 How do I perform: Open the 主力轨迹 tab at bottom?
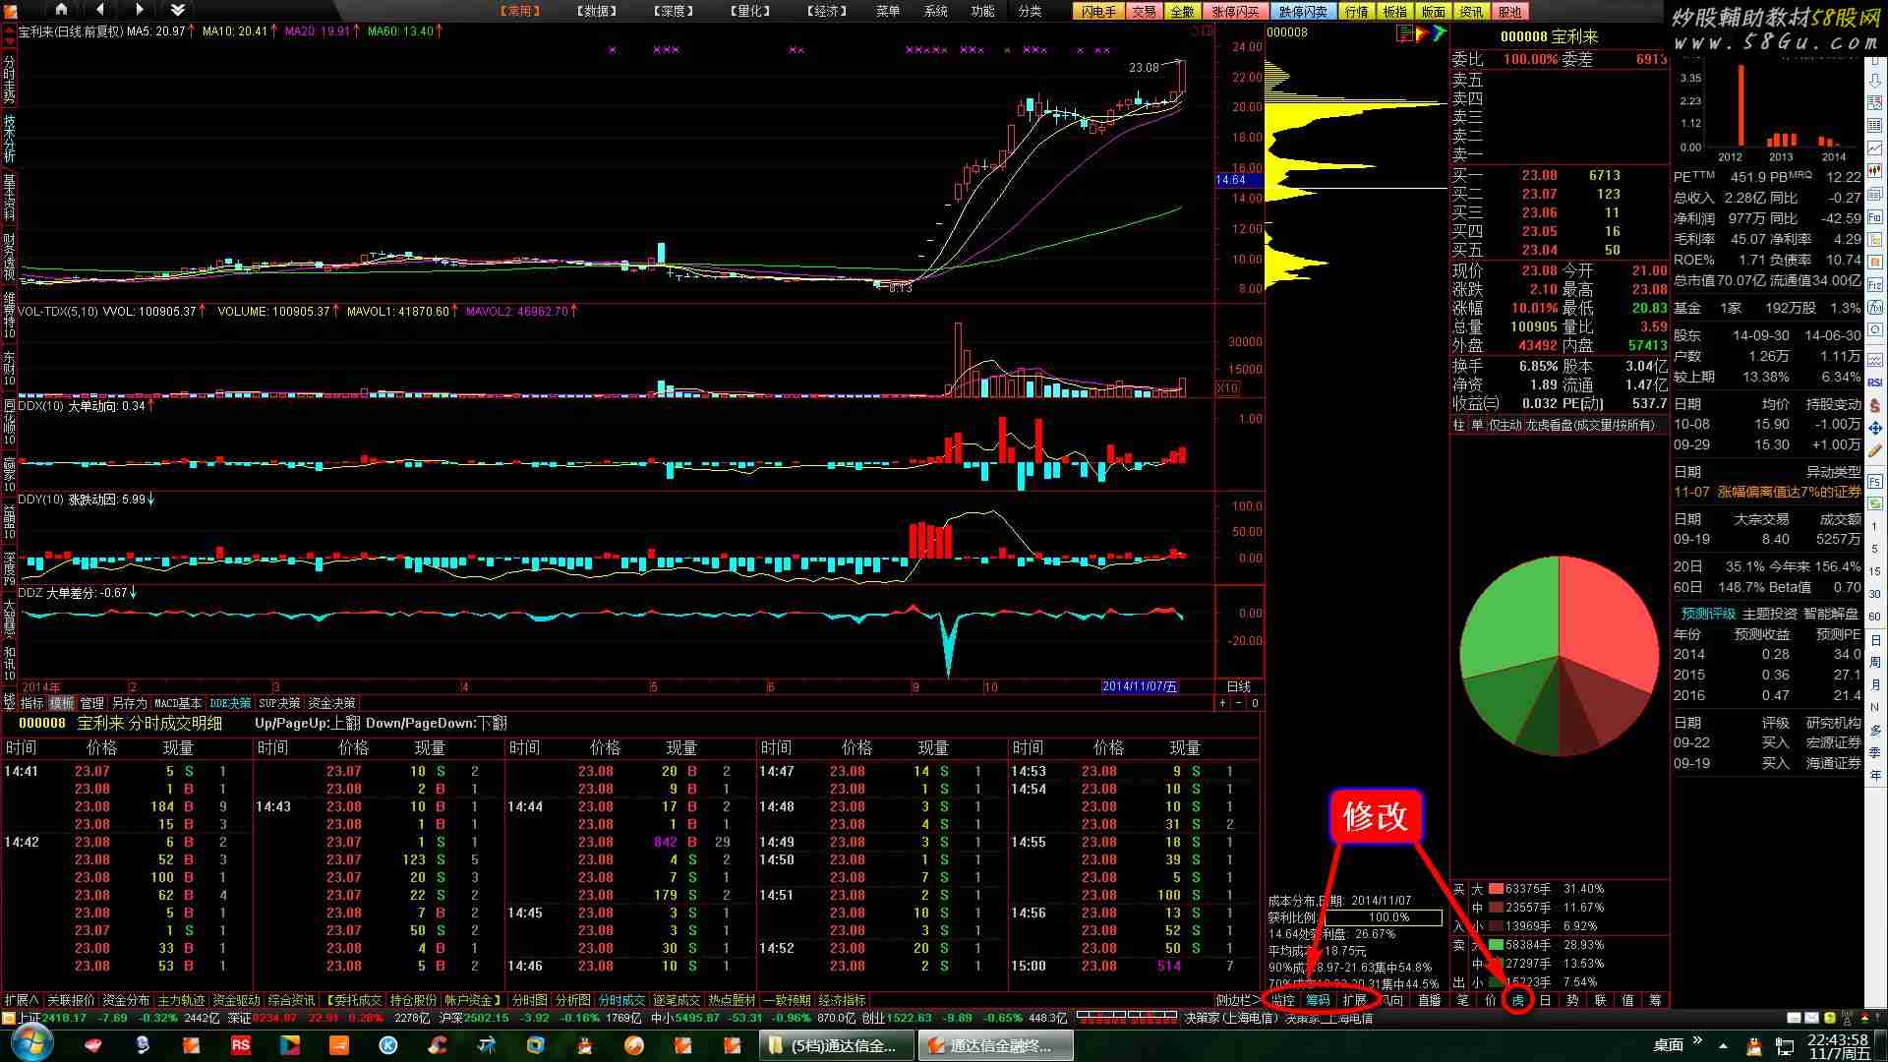181,1000
